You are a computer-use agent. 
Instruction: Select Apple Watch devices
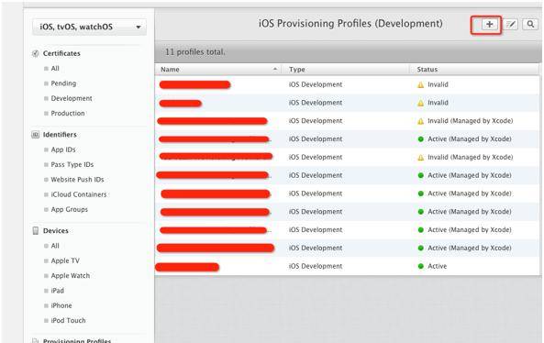[x=71, y=275]
